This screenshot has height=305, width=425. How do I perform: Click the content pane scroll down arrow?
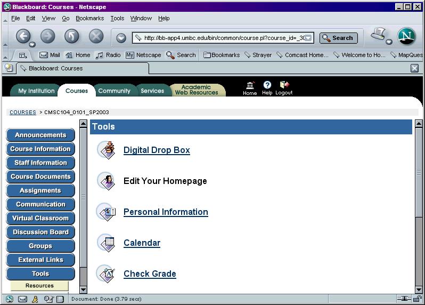coord(419,290)
